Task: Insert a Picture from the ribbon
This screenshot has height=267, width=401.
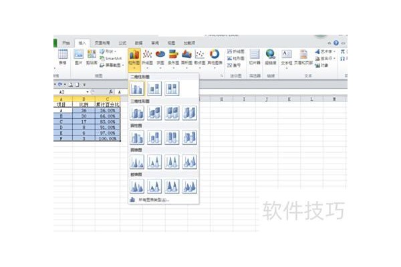Action: coord(78,57)
